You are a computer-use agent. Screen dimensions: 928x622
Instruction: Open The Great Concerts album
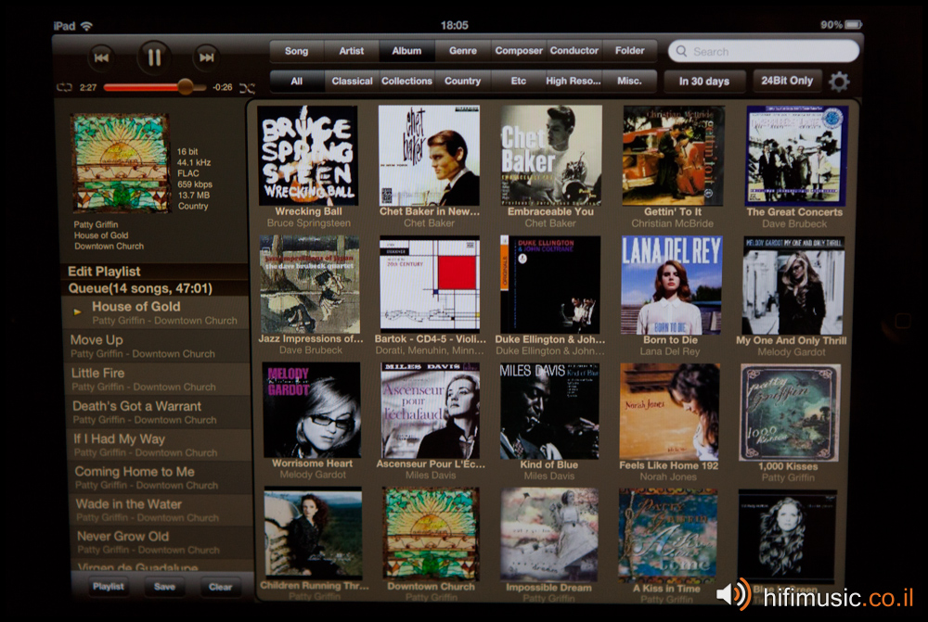[796, 156]
